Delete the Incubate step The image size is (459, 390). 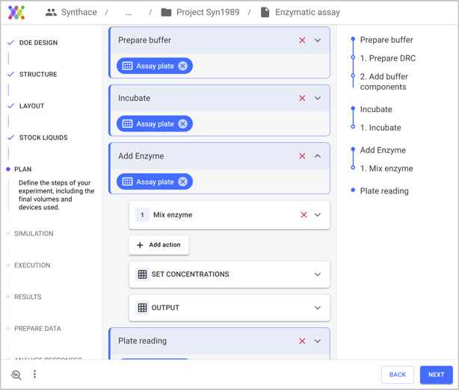(x=302, y=99)
